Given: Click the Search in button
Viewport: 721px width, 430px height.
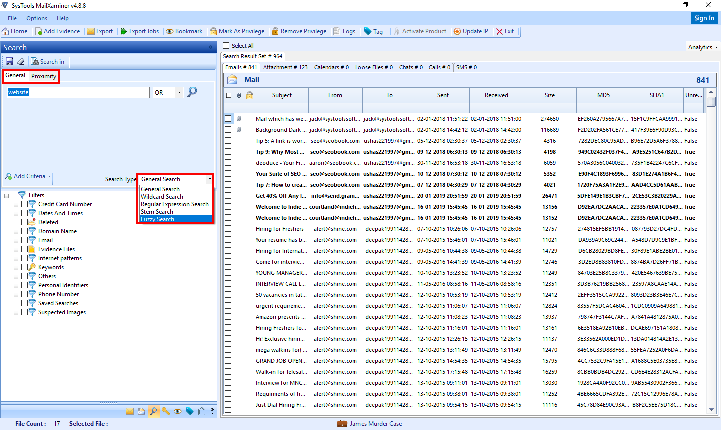Looking at the screenshot, I should [48, 61].
